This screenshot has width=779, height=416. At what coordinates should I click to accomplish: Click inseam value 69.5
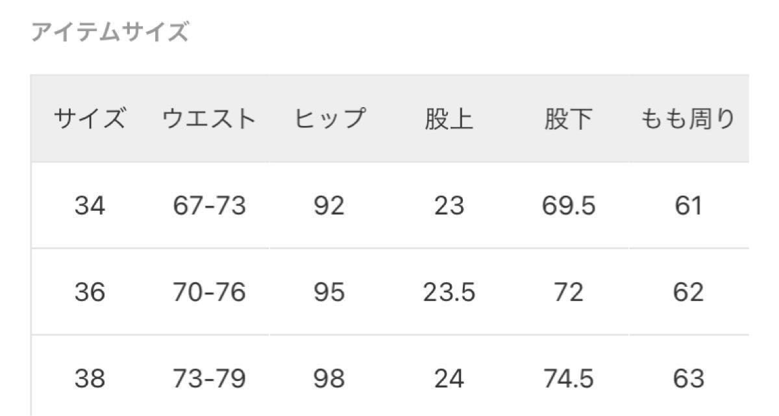[x=568, y=206]
